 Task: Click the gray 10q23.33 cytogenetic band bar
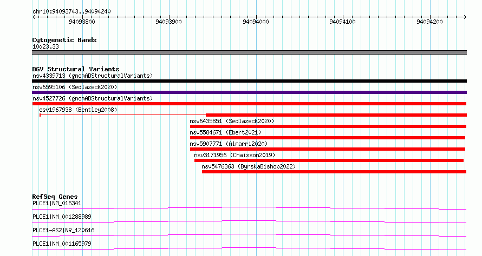(x=249, y=52)
